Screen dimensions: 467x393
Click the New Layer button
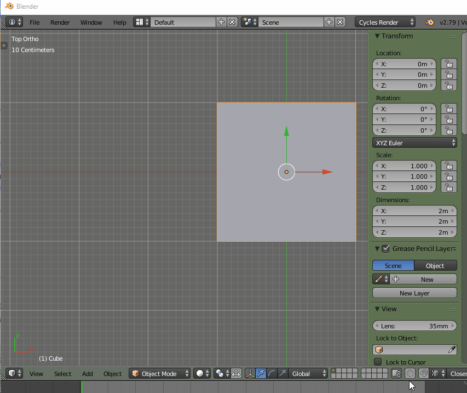[x=414, y=293]
